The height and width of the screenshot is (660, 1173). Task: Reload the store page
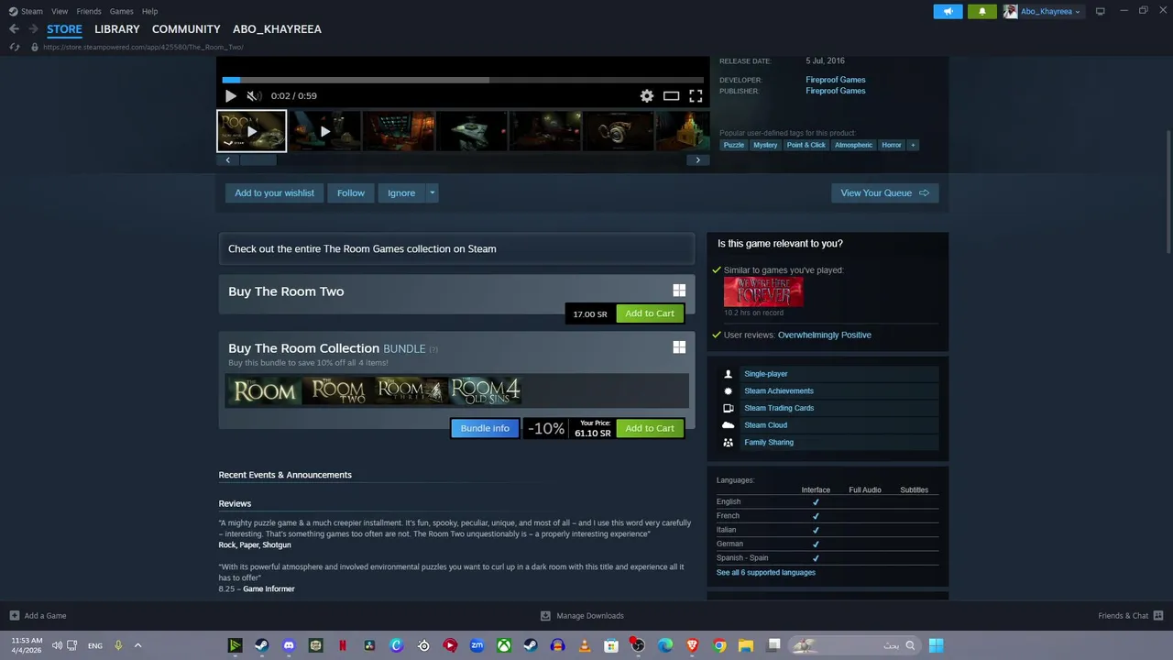pos(14,47)
